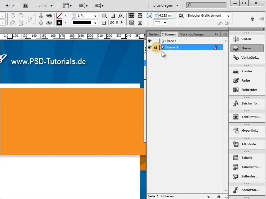
Task: Open the Tabelle panel from dock
Action: point(247,158)
